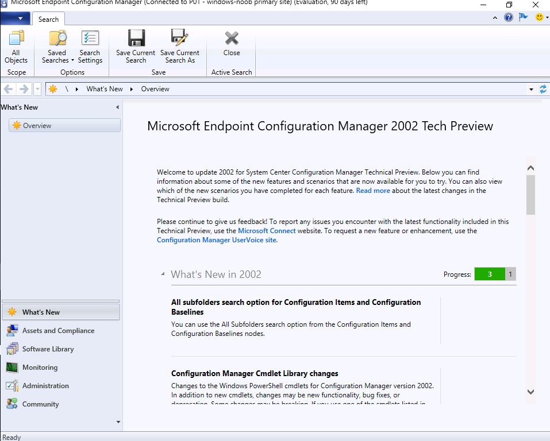Click the application icon in title bar

[x=4, y=3]
